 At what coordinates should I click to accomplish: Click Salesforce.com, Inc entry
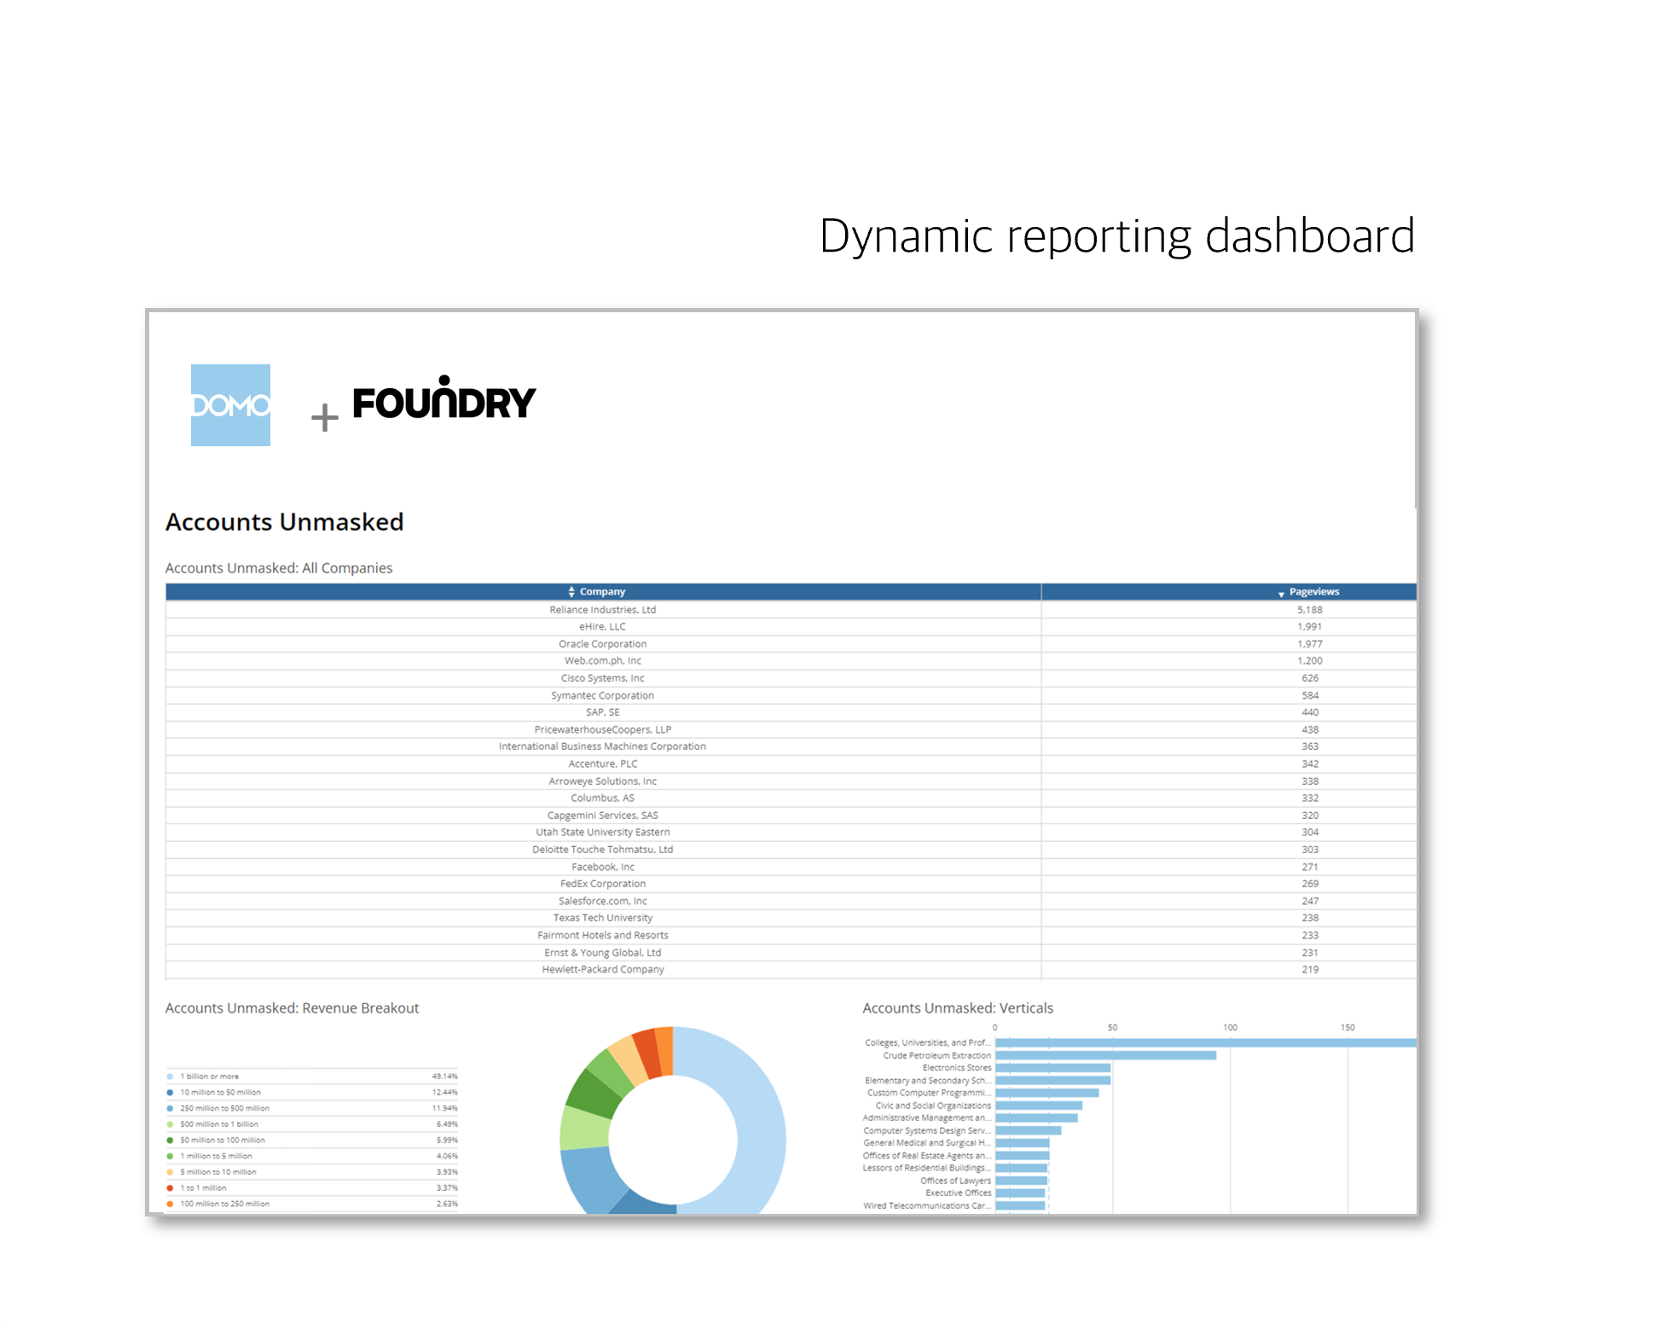point(603,901)
